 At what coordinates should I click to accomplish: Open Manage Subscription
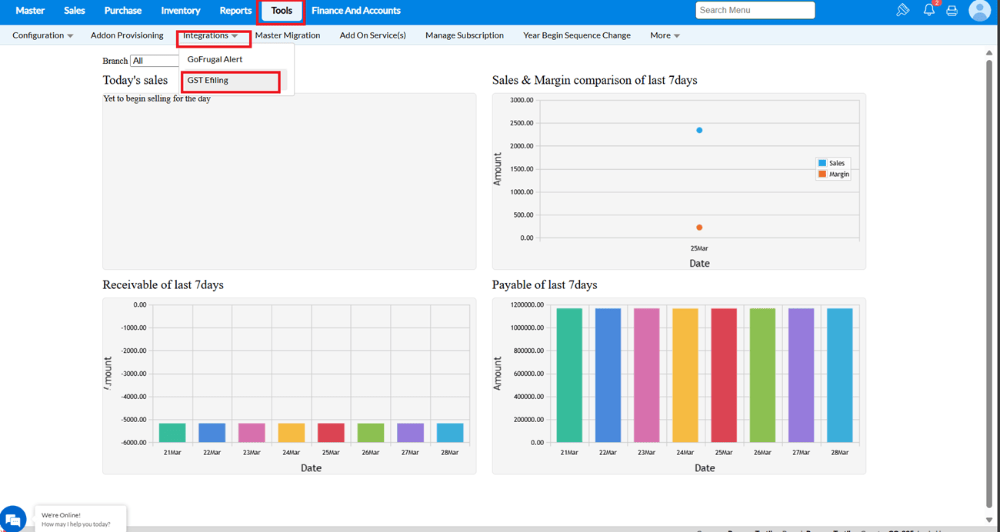(465, 35)
